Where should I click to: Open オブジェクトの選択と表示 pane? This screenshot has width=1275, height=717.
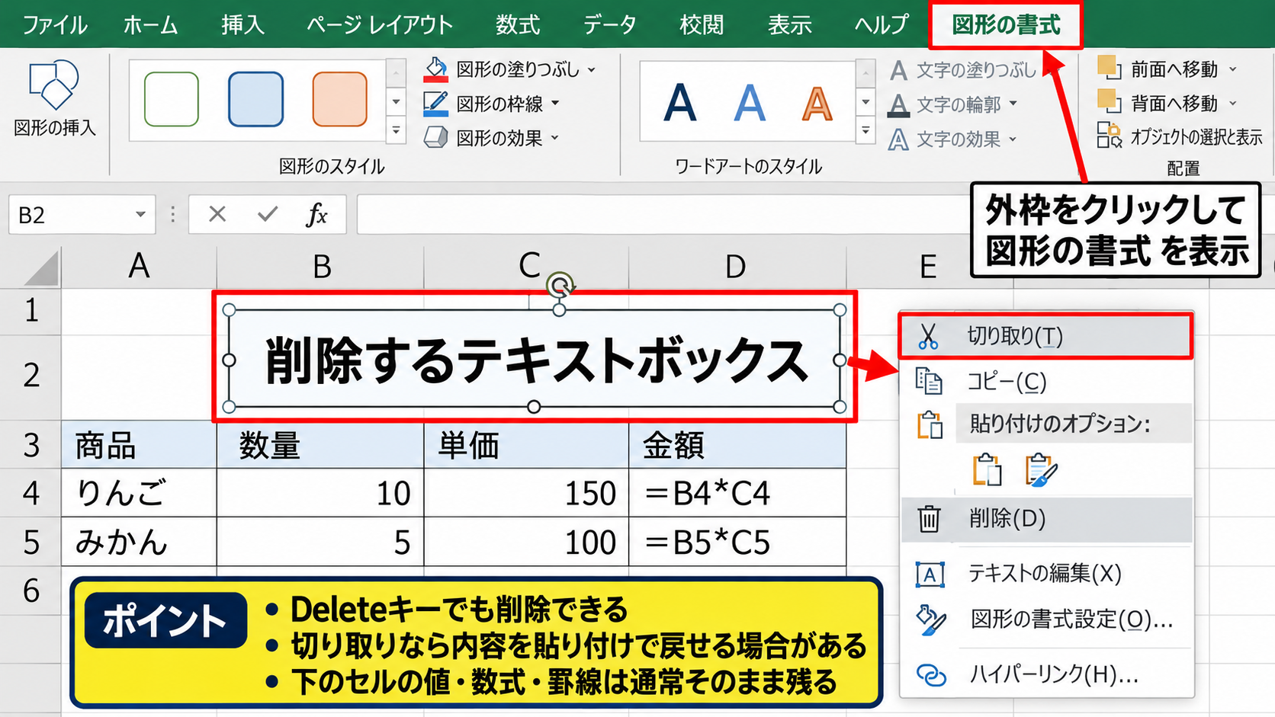pyautogui.click(x=1180, y=136)
